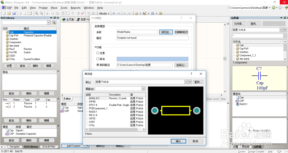Image resolution: width=288 pixels, height=153 pixels.
Task: Click the 选择(C)... button
Action: pos(181,65)
